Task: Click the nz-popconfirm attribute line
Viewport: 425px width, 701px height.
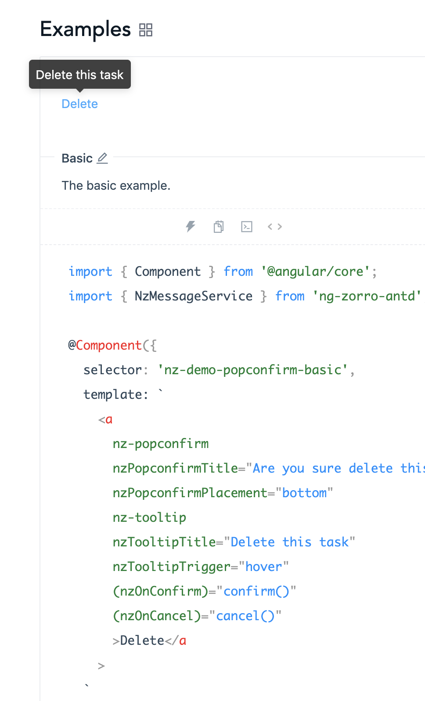Action: (161, 444)
